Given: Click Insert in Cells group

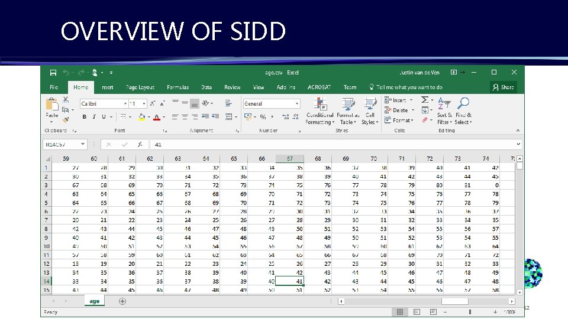Looking at the screenshot, I should tap(398, 100).
